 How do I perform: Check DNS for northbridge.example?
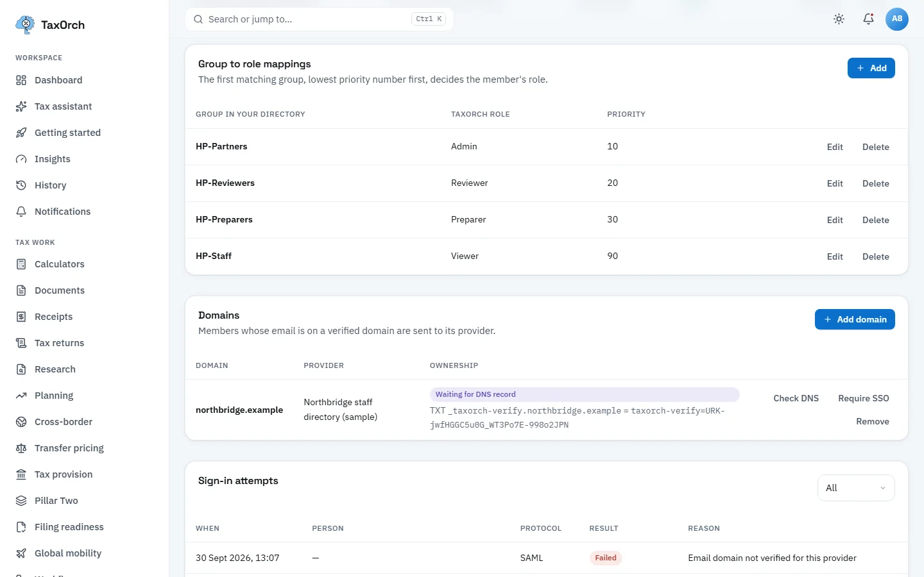pos(796,398)
